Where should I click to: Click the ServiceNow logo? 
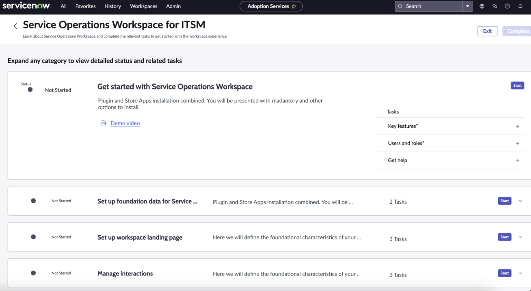pyautogui.click(x=26, y=6)
